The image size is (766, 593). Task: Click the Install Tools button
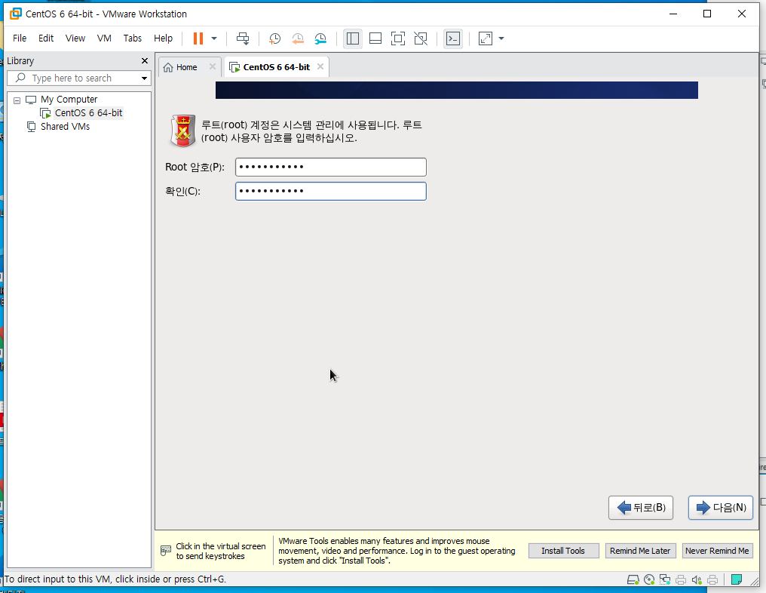click(563, 551)
